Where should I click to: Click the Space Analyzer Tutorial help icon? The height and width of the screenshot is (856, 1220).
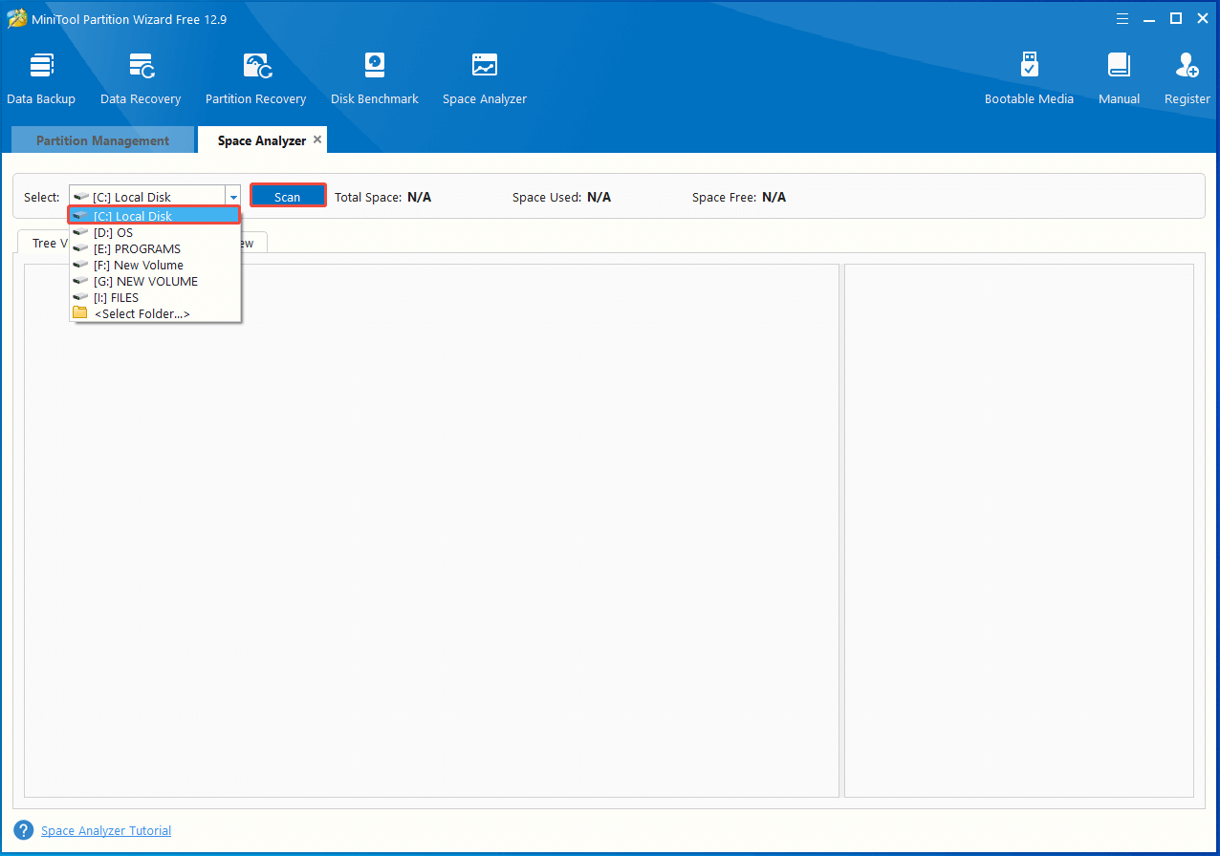pyautogui.click(x=24, y=830)
